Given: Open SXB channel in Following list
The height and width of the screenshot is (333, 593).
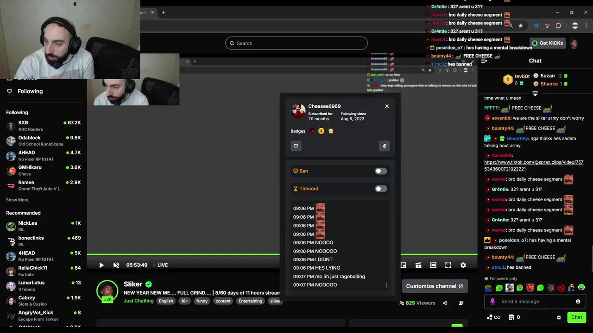Looking at the screenshot, I should click(44, 126).
